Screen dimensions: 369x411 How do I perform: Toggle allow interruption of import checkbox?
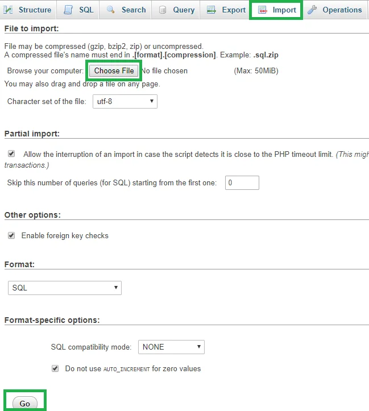[x=11, y=153]
